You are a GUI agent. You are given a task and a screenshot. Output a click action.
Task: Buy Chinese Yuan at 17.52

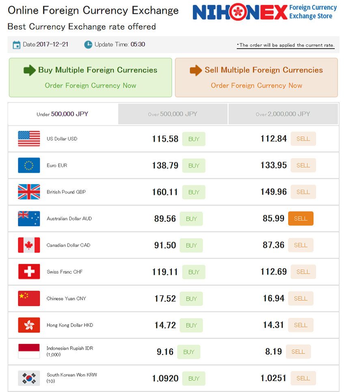click(x=191, y=299)
